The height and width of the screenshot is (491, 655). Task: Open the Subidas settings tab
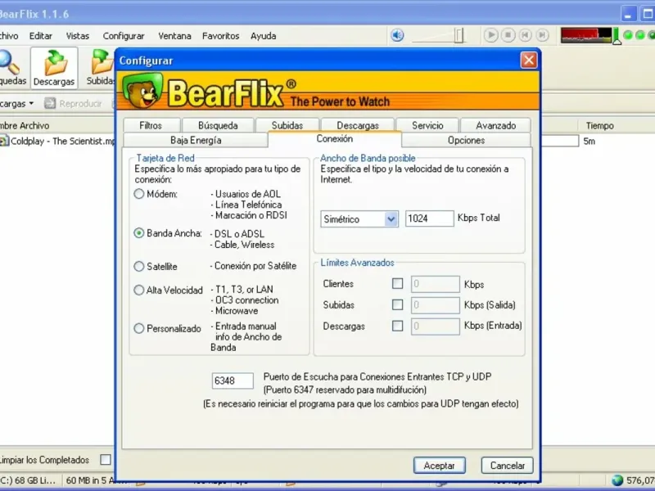pyautogui.click(x=287, y=125)
